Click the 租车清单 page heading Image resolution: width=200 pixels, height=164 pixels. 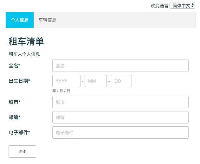[x=26, y=41]
